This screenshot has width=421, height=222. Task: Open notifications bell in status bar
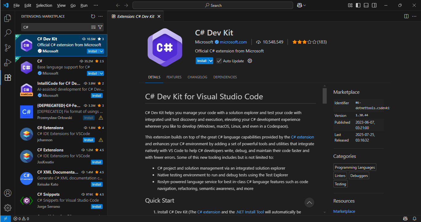[x=415, y=219]
